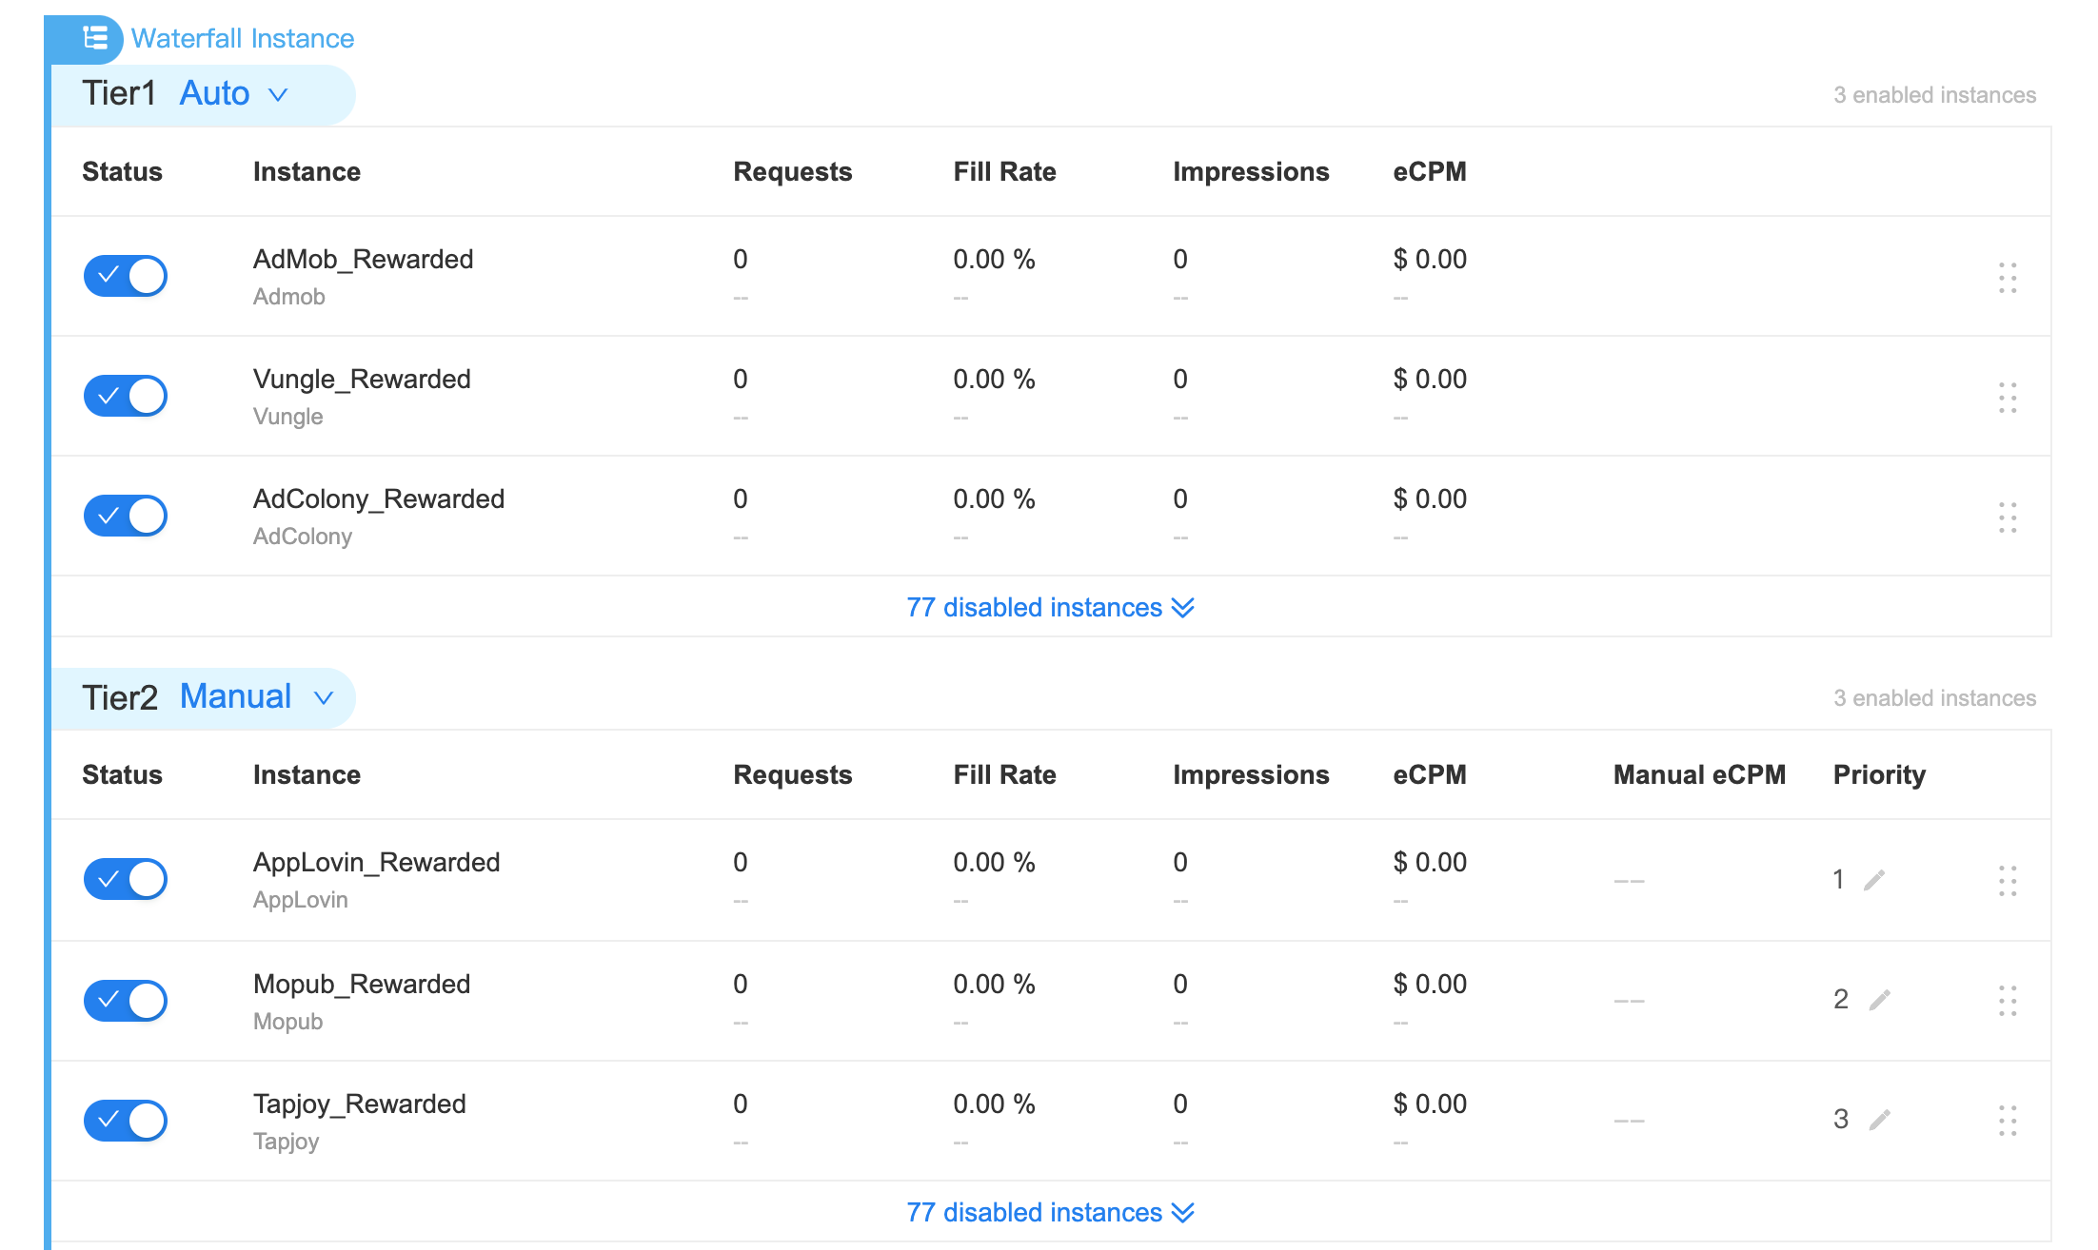Click priority number 1 for AppLovin_Rewarded
This screenshot has height=1250, width=2098.
coord(1838,879)
